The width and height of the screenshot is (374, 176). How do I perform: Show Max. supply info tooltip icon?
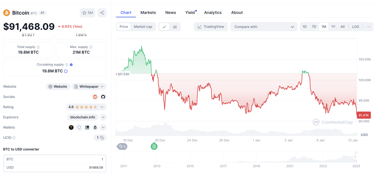[x=91, y=47]
